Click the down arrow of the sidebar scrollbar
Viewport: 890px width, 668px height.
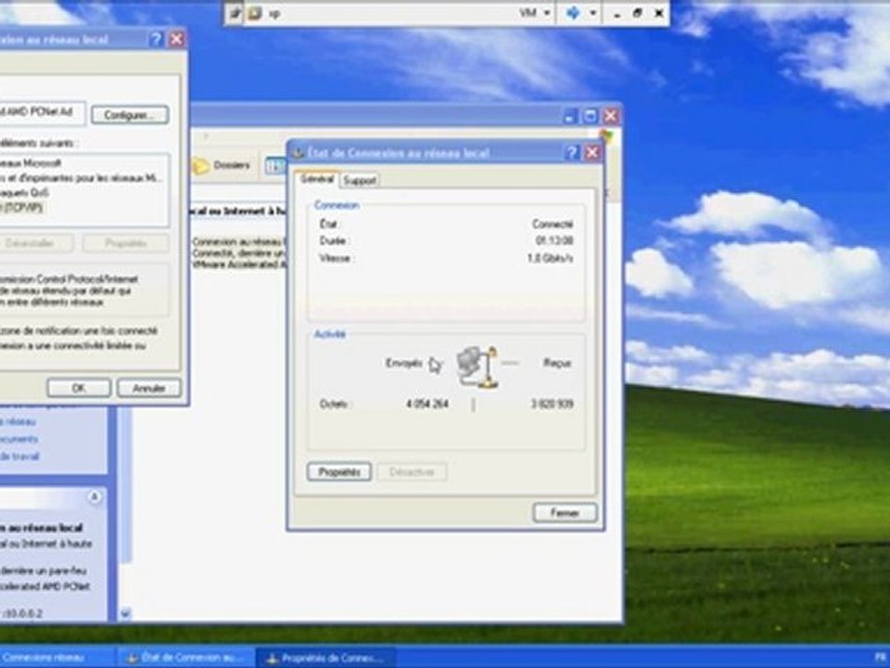pyautogui.click(x=125, y=613)
